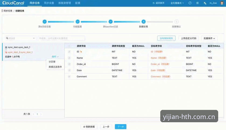Viewport: 226px width, 130px height.
Task: Go to the next pagination page arrow
Action: (41, 114)
